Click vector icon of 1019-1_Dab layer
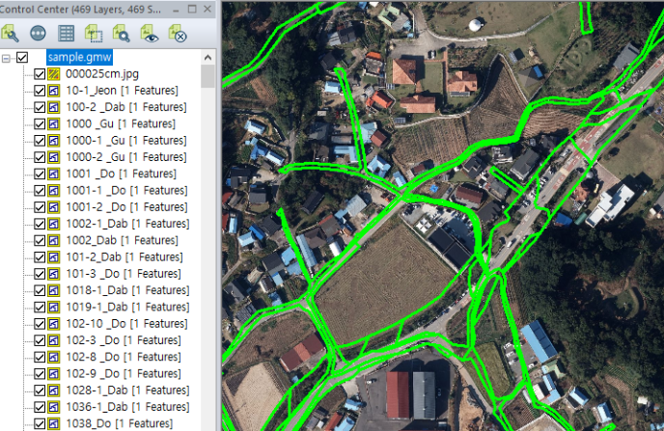 (54, 307)
